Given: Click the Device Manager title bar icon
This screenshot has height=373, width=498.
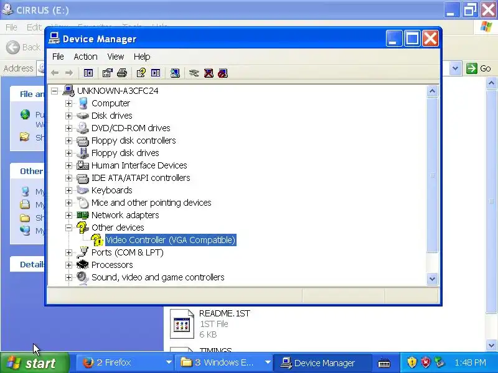Looking at the screenshot, I should (x=54, y=39).
